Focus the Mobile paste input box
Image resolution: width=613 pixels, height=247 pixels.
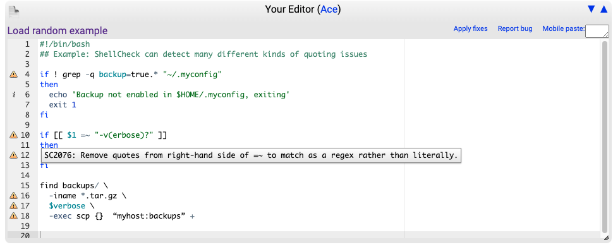coord(597,32)
